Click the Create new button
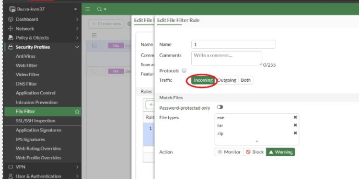359x179 pixels. pos(106,24)
